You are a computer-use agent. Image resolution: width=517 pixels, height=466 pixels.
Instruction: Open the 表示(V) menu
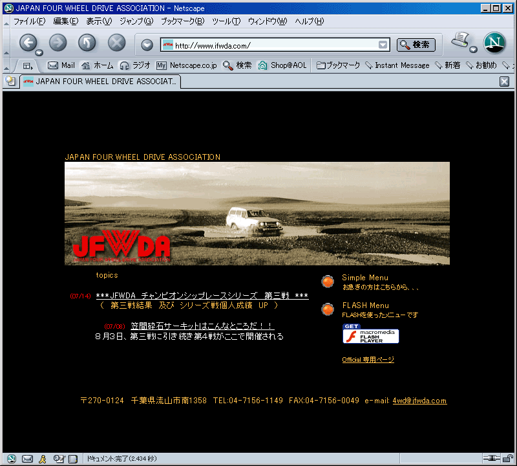tap(99, 21)
